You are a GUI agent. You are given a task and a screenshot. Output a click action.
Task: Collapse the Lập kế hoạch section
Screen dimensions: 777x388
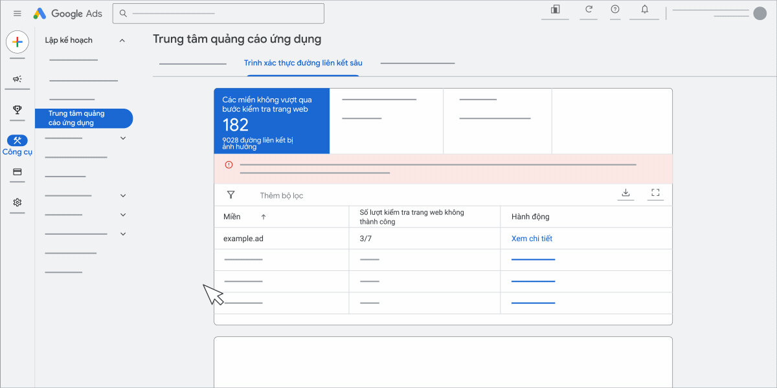122,39
